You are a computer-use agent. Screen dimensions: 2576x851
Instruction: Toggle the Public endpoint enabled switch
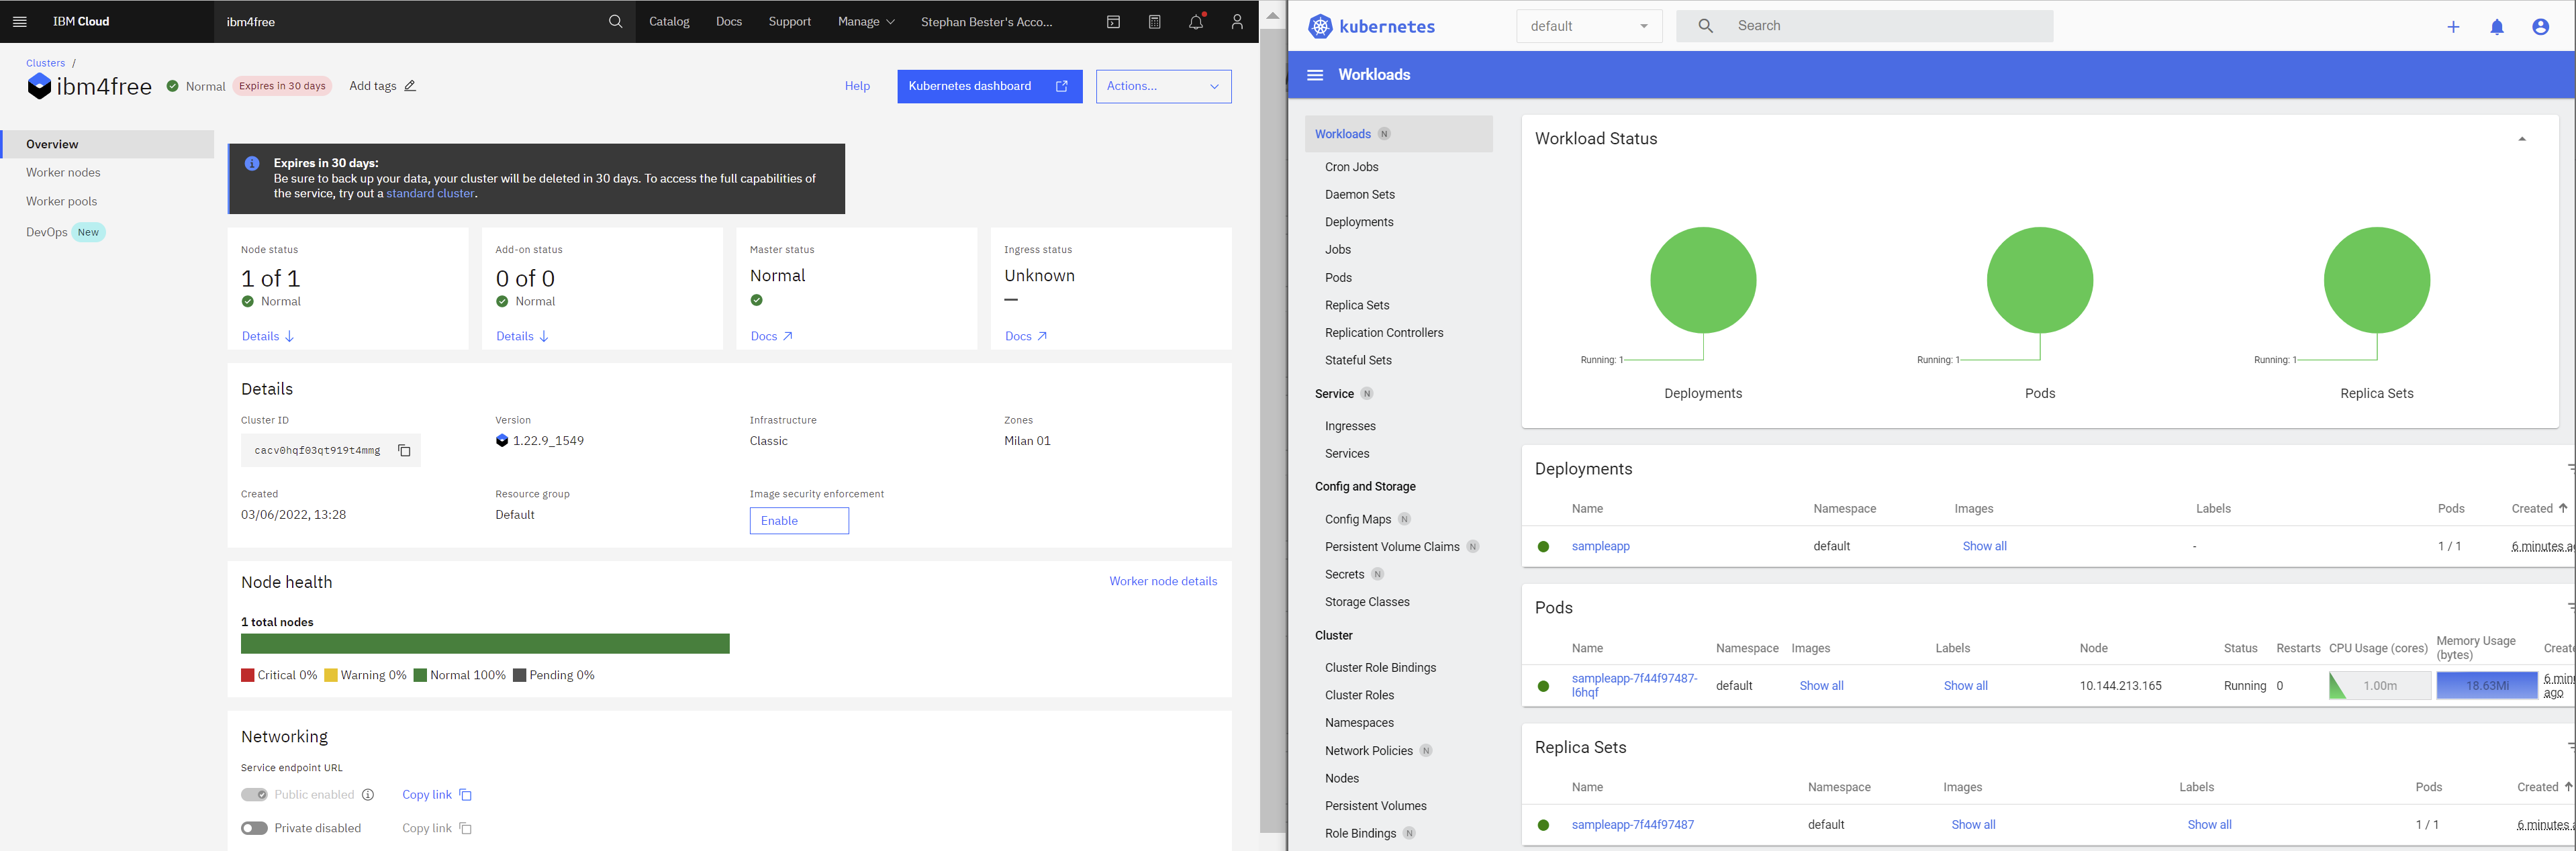(254, 795)
